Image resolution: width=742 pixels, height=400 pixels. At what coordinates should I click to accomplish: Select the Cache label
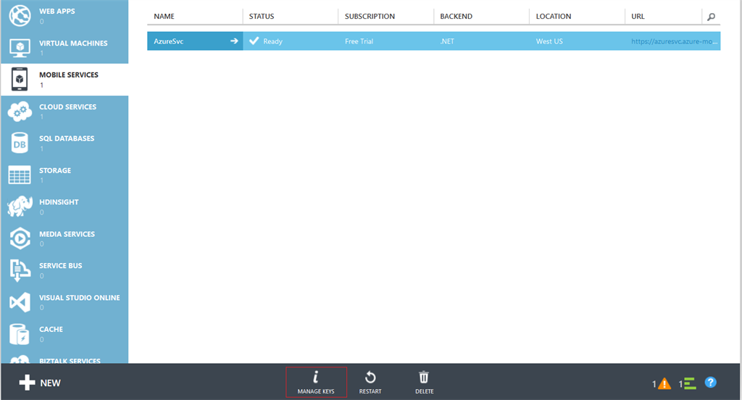point(51,329)
